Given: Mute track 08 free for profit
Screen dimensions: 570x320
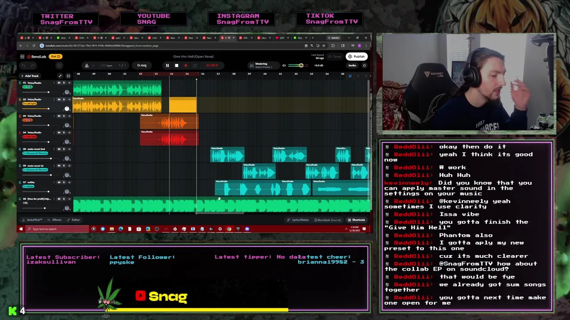Looking at the screenshot, I should [x=59, y=199].
